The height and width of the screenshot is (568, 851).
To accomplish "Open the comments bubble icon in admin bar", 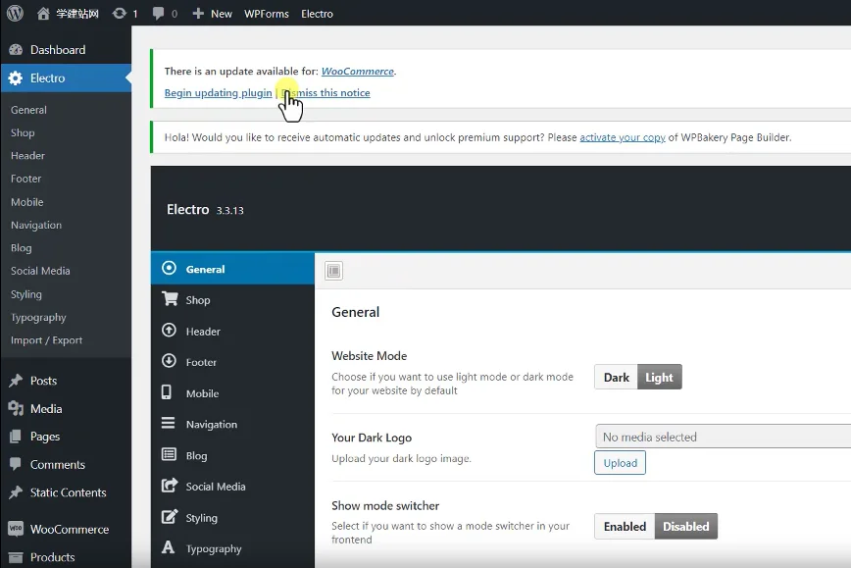I will 159,14.
